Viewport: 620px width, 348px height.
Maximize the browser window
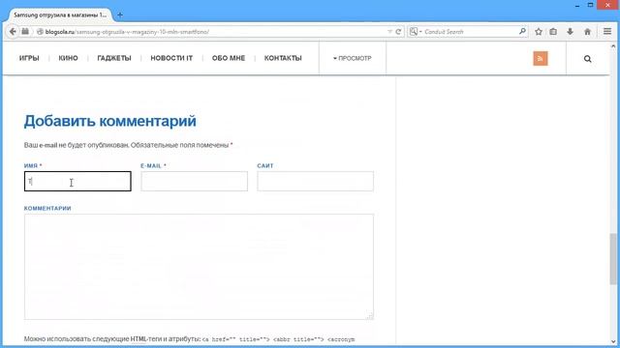590,5
